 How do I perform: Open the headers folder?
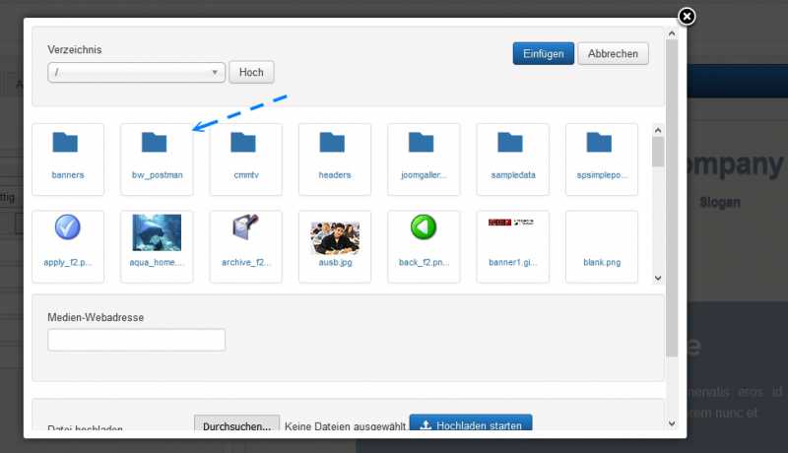(x=334, y=143)
